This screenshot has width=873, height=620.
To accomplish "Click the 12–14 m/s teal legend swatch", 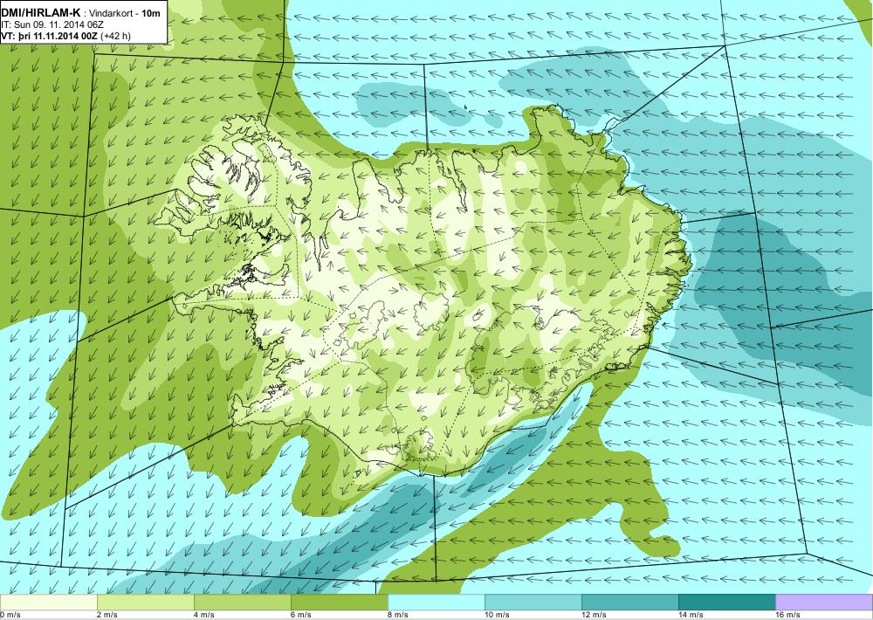I will 629,602.
